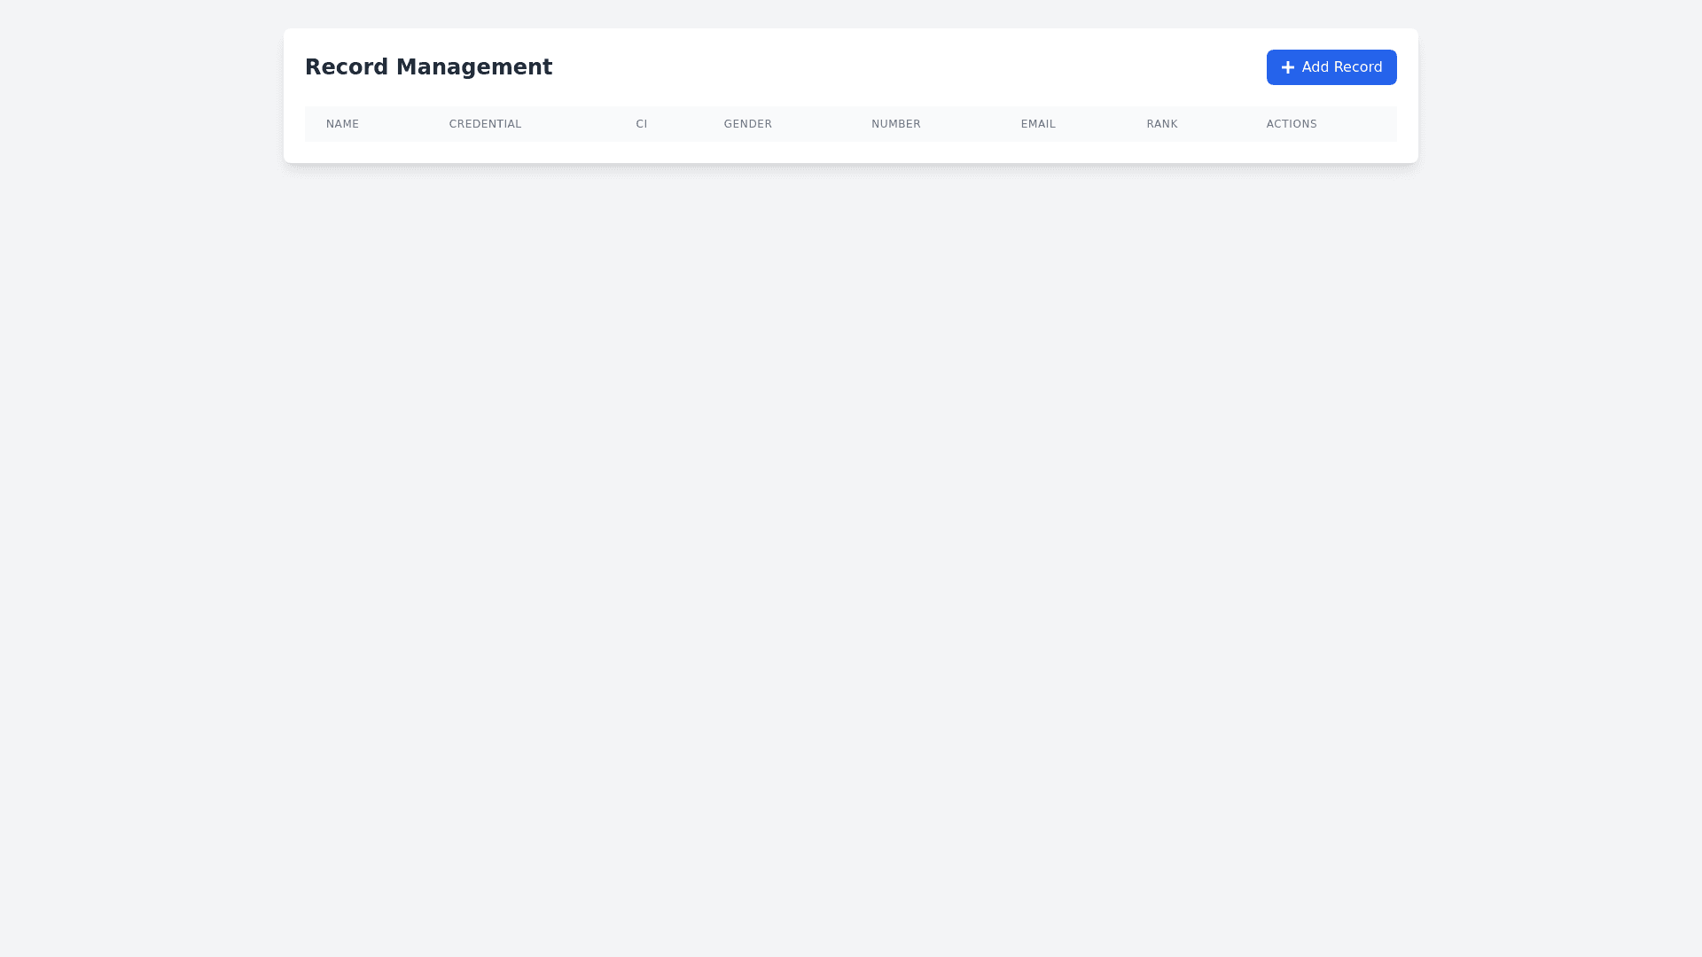Sort table by the Number header
Image resolution: width=1702 pixels, height=957 pixels.
895,124
